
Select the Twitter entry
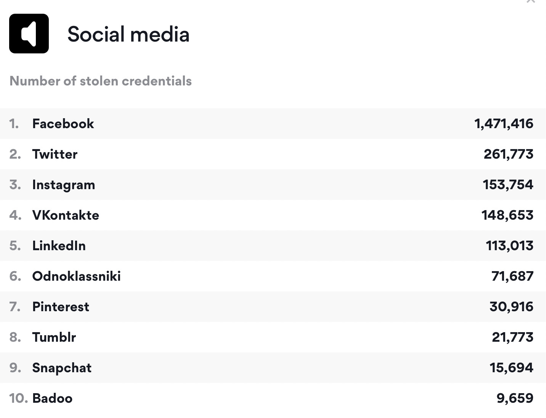click(x=55, y=154)
